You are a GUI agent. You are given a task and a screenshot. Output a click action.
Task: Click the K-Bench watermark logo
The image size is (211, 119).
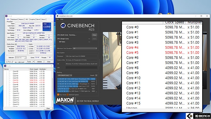198,116
